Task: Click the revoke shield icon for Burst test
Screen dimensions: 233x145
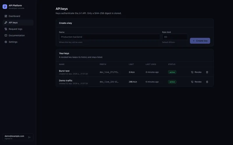Action: pos(192,72)
